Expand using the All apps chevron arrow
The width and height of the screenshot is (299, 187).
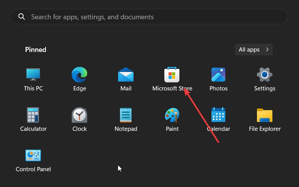pyautogui.click(x=267, y=50)
